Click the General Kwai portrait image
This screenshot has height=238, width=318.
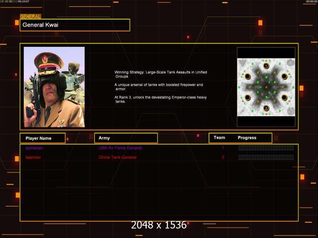54,87
